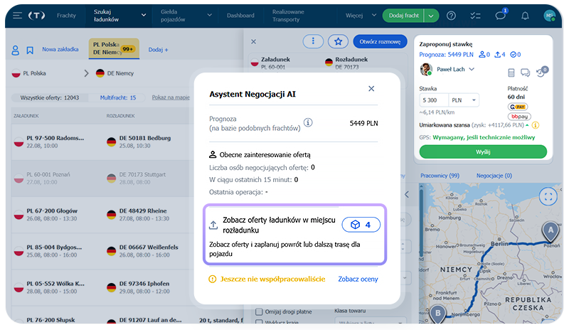Click the Prognoza: 5449 PLN link
This screenshot has width=569, height=330.
pyautogui.click(x=447, y=55)
